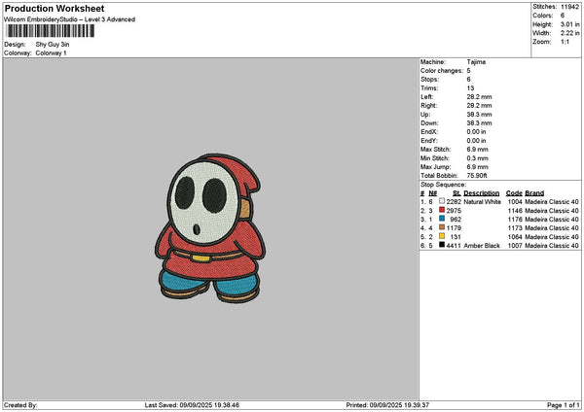Viewport: 584px width, 412px height.
Task: Click the design name 'Shy Guy 3in'
Action: coord(53,45)
